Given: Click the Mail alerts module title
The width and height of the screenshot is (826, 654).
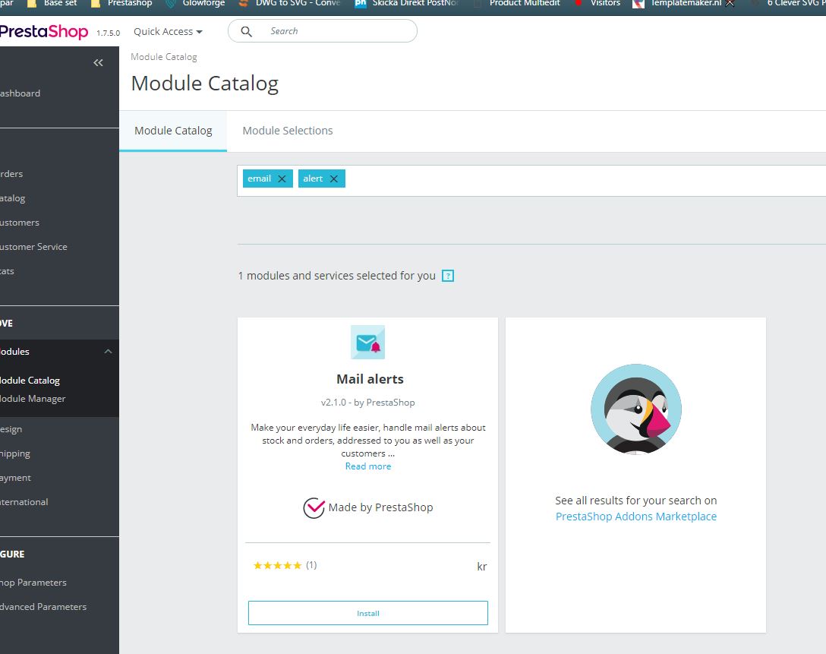Looking at the screenshot, I should click(x=370, y=379).
